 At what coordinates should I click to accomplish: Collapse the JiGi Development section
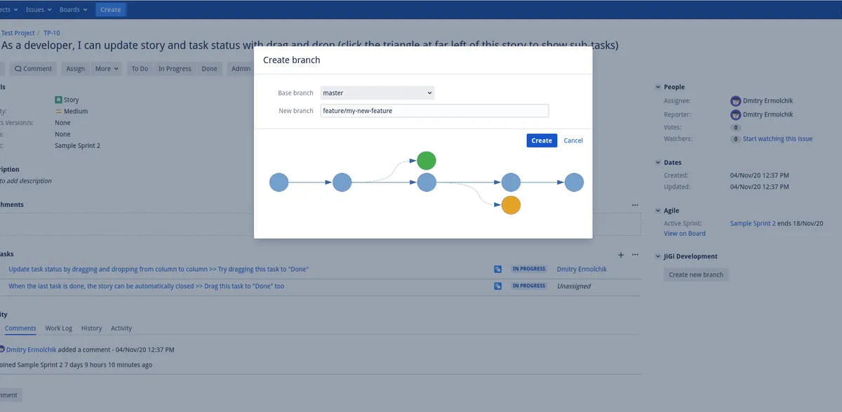657,257
